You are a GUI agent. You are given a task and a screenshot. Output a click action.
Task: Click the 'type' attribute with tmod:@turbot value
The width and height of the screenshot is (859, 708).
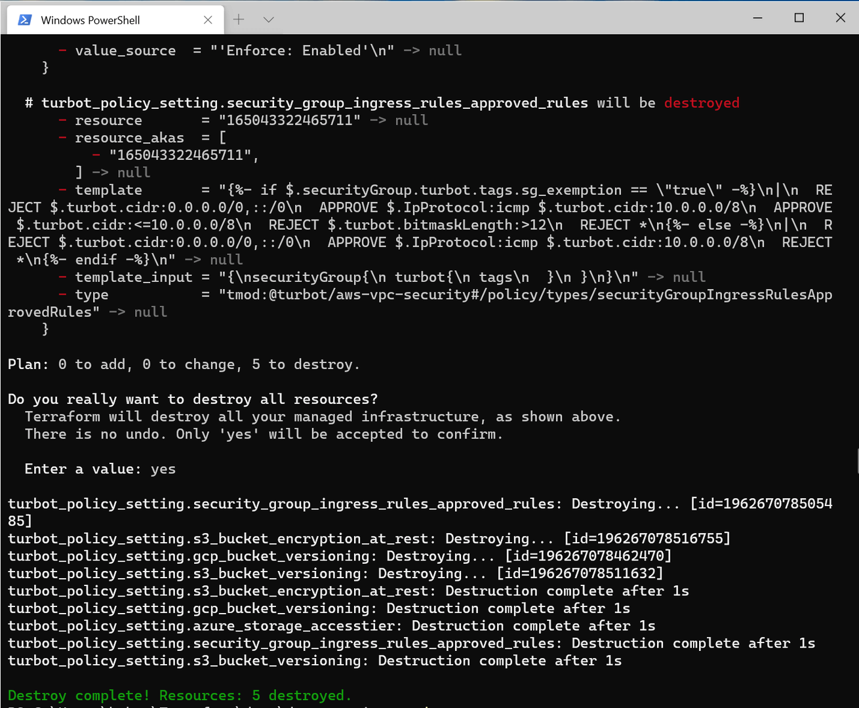coord(420,304)
